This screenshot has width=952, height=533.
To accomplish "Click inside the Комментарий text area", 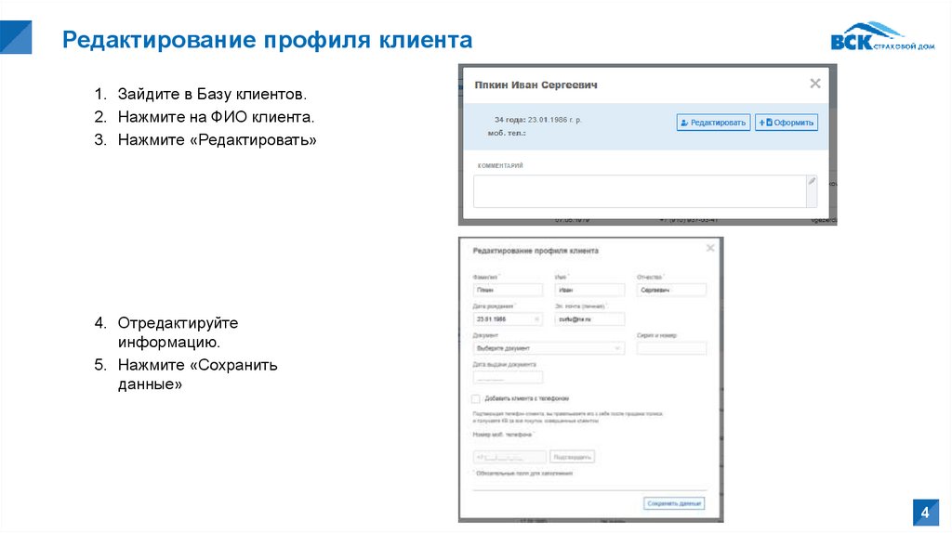I will pos(640,191).
